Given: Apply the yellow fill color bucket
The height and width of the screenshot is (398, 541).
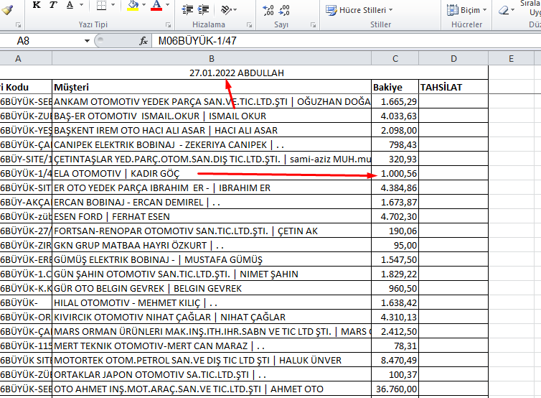Looking at the screenshot, I should point(133,6).
